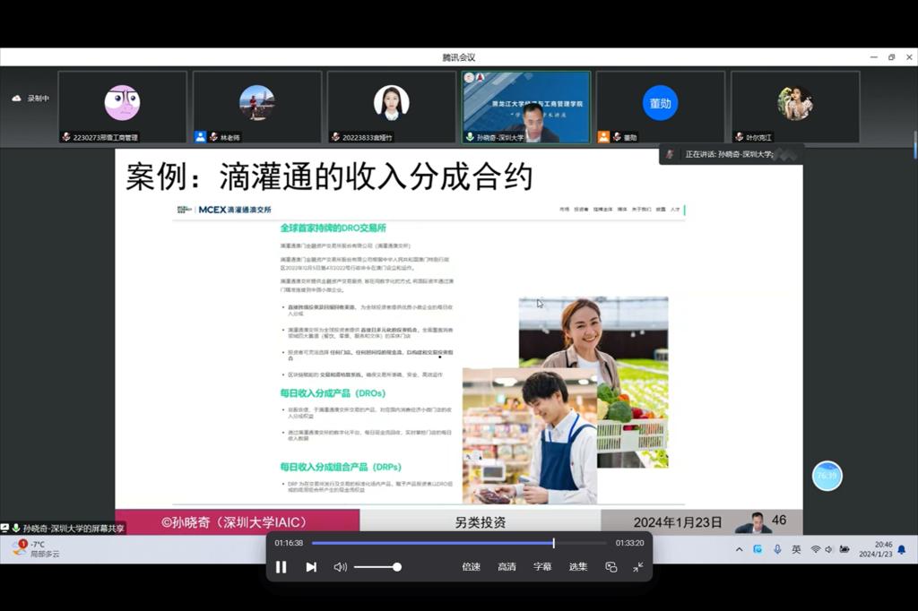Open Wi-Fi network settings icon
Screen dimensions: 918x611
pyautogui.click(x=815, y=549)
